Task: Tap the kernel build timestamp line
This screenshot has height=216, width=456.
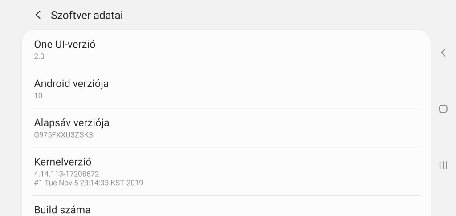Action: (89, 183)
